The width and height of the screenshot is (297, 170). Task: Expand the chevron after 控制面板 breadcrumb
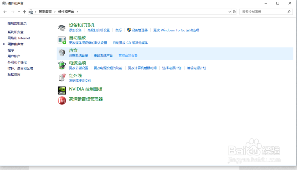coord(55,12)
